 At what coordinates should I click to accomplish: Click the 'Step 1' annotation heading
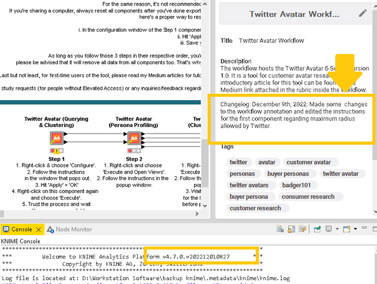click(57, 159)
